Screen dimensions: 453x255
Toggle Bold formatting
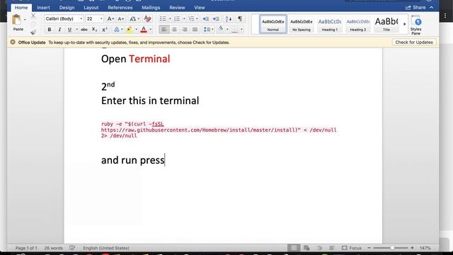pos(50,30)
